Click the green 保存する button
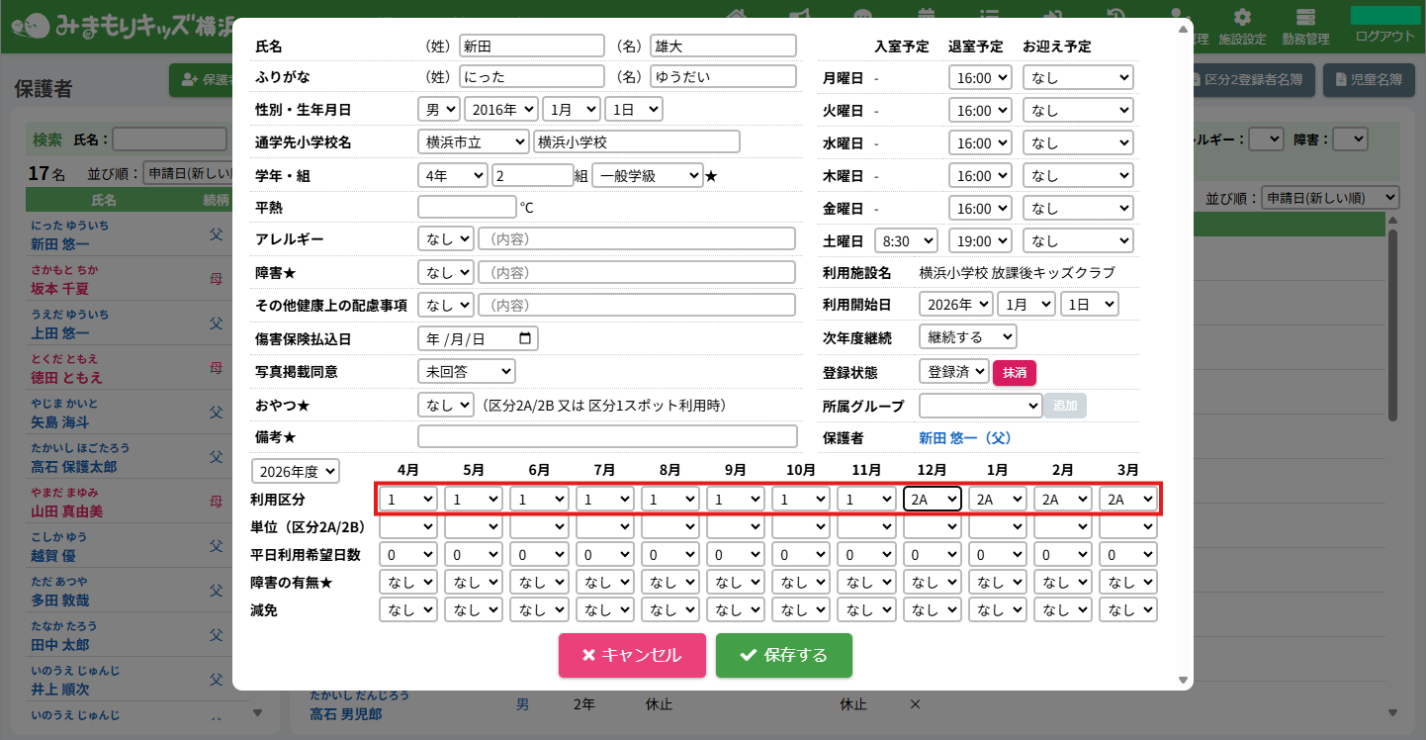This screenshot has width=1426, height=740. [783, 655]
